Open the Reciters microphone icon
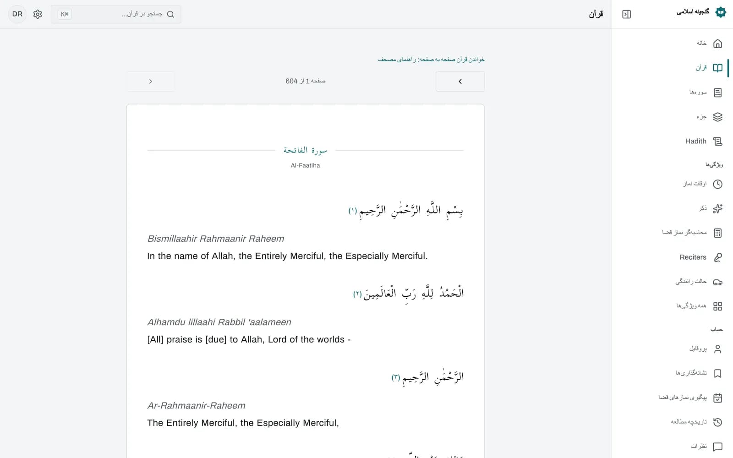This screenshot has width=733, height=458. (x=717, y=257)
